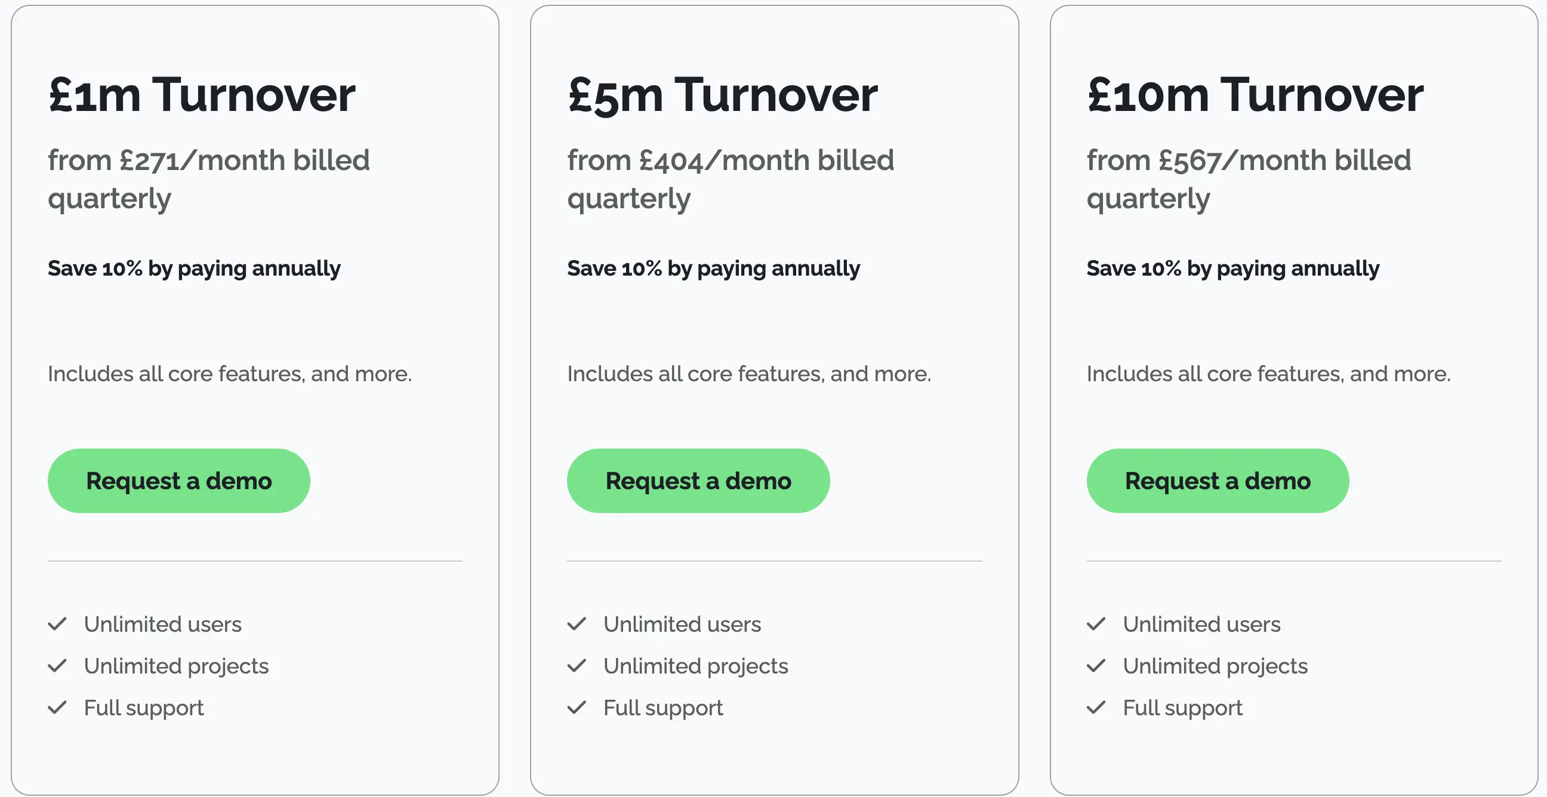Select the £5m Turnover heading
Image resolution: width=1547 pixels, height=797 pixels.
point(722,95)
